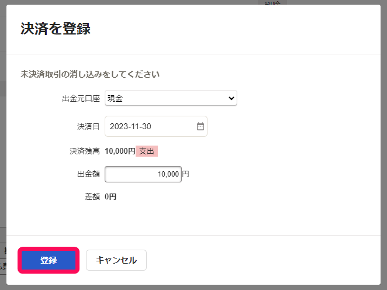Click the 差額 value 0円
The height and width of the screenshot is (290, 387).
[x=110, y=196]
